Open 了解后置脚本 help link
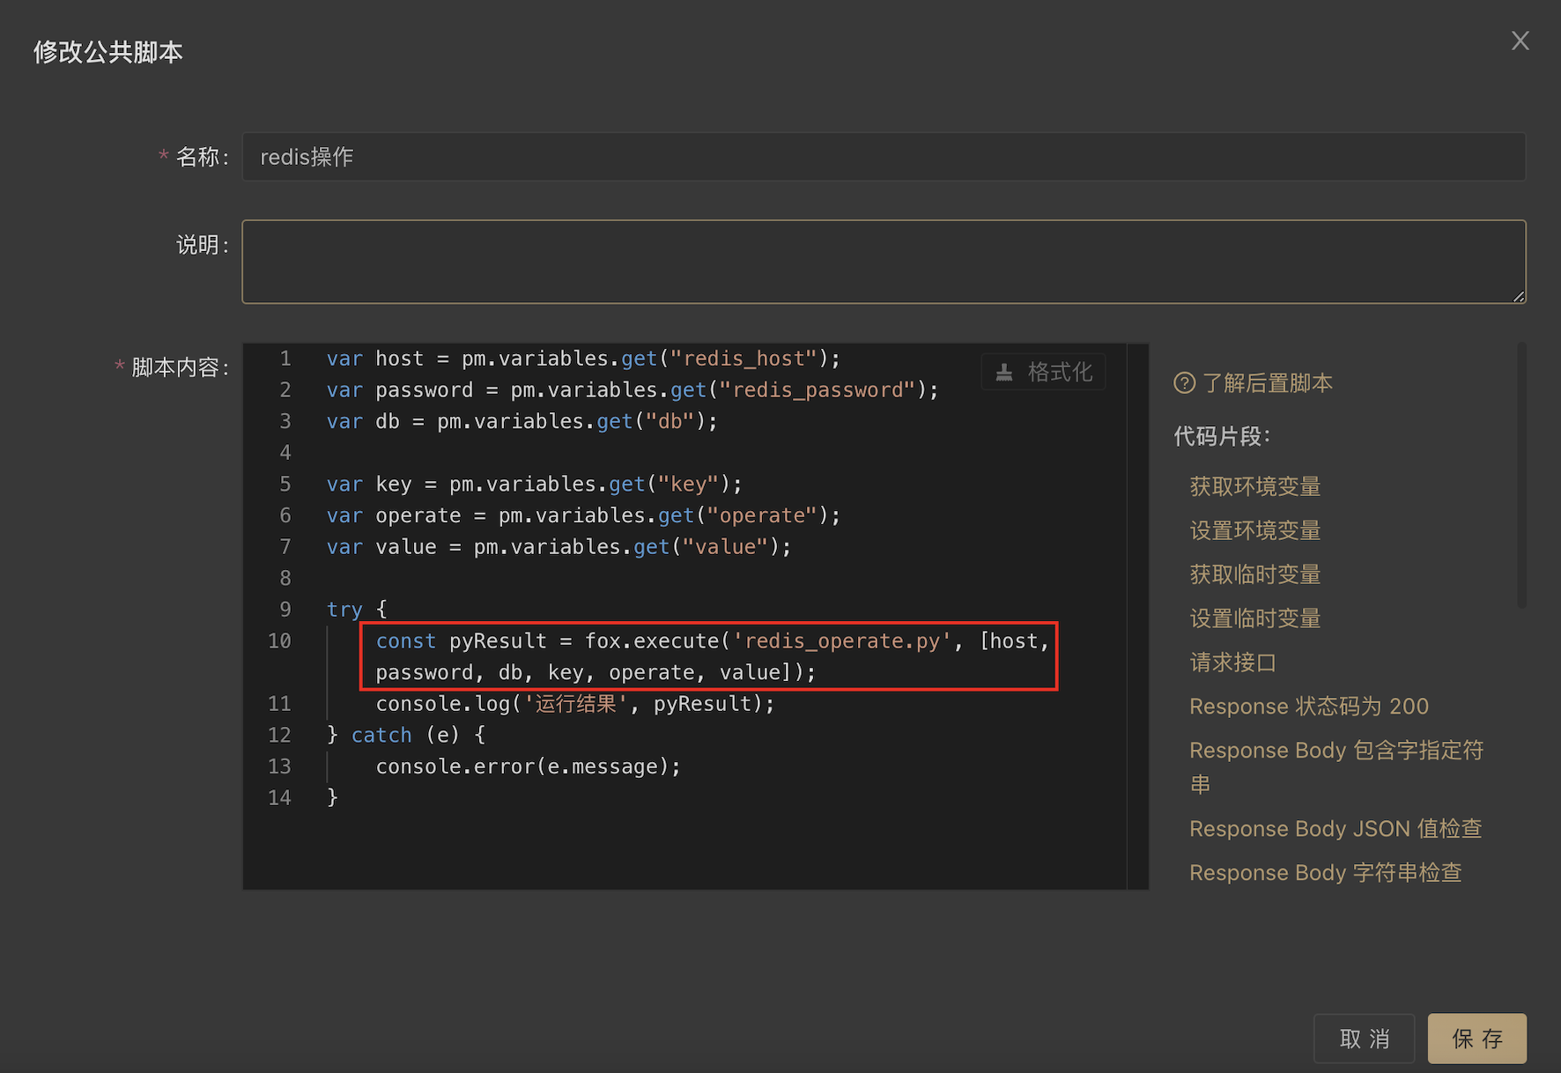Screen dimensions: 1561x1073 click(x=1267, y=383)
